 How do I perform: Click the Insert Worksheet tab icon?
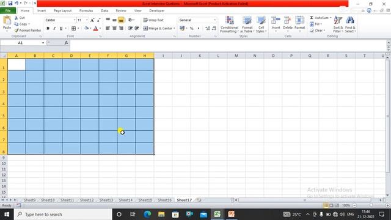click(x=199, y=200)
